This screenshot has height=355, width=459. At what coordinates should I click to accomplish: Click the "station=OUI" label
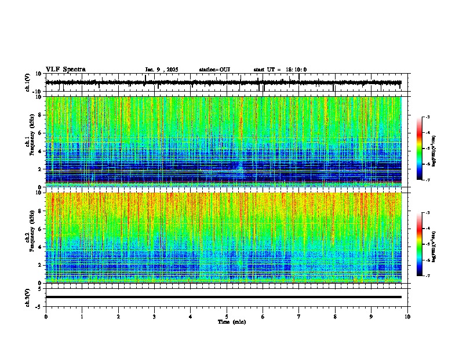pos(214,70)
